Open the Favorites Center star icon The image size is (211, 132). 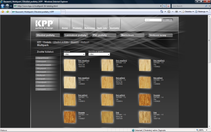(3, 12)
